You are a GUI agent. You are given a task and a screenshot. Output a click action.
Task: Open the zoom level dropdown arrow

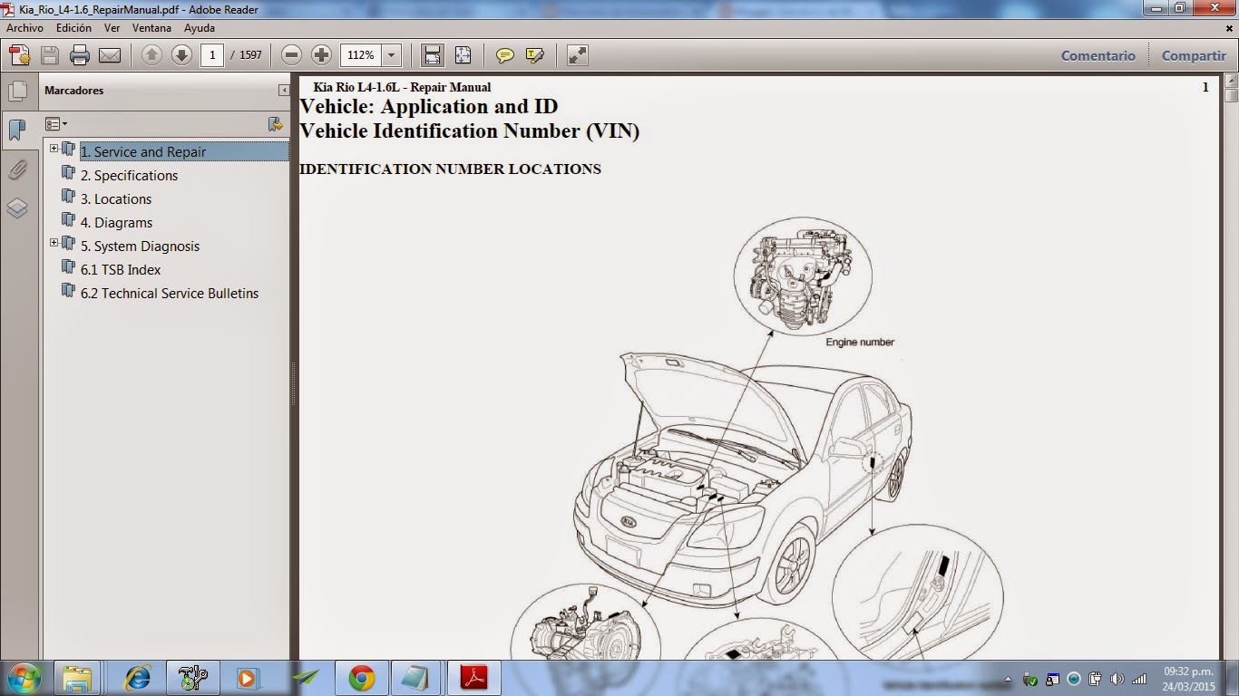(x=392, y=55)
